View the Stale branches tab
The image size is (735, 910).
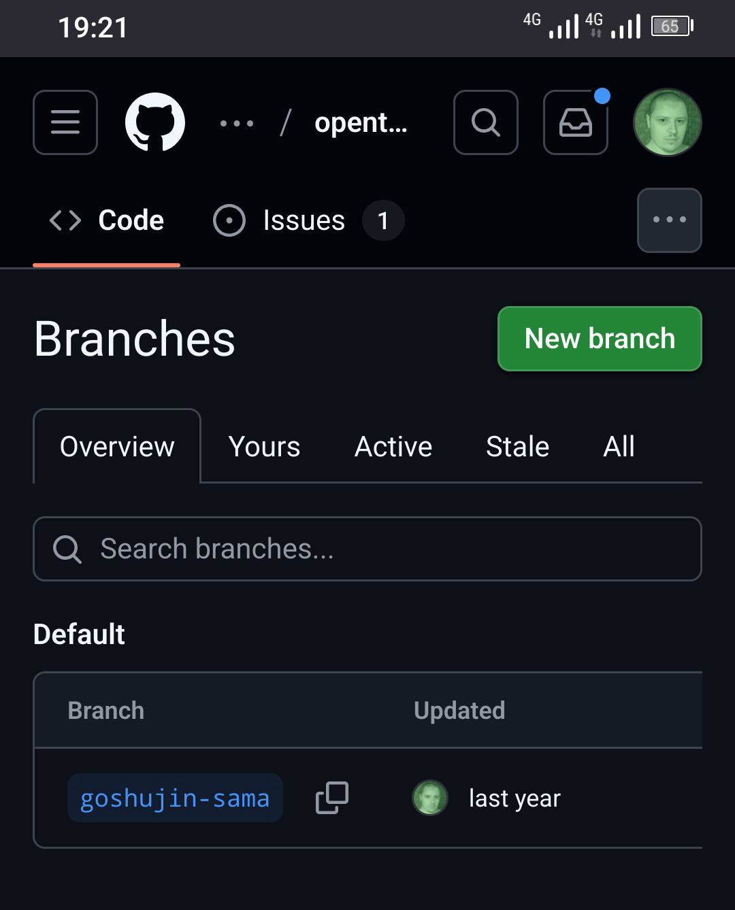tap(517, 447)
